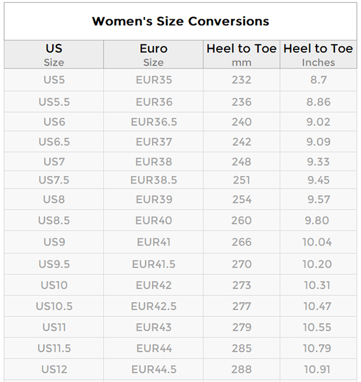Select the US Size column header
Image resolution: width=361 pixels, height=382 pixels.
pos(54,54)
